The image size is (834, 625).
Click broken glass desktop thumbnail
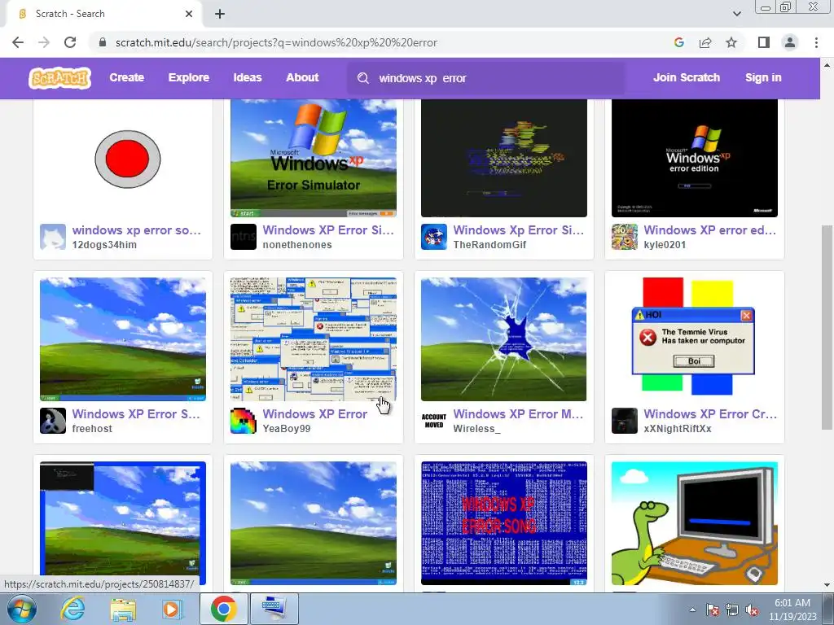[503, 339]
